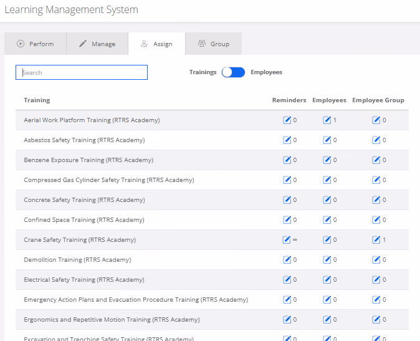Edit employee group for Electrical Safety Training

[x=376, y=280]
